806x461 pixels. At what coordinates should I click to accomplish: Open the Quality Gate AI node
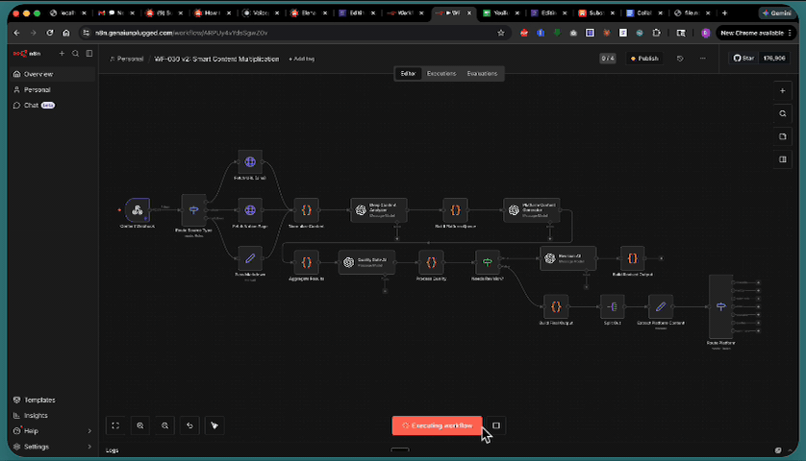coord(366,262)
